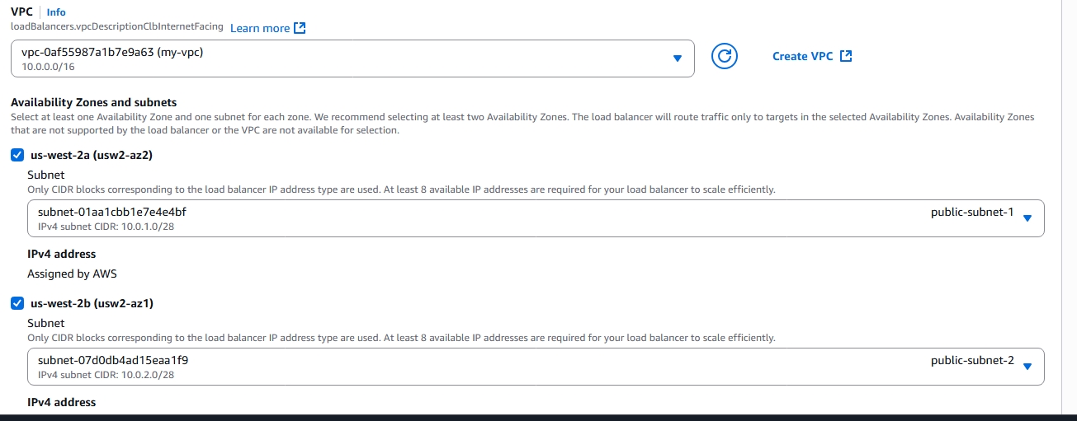Uncheck the us-west-2b availability zone

17,303
